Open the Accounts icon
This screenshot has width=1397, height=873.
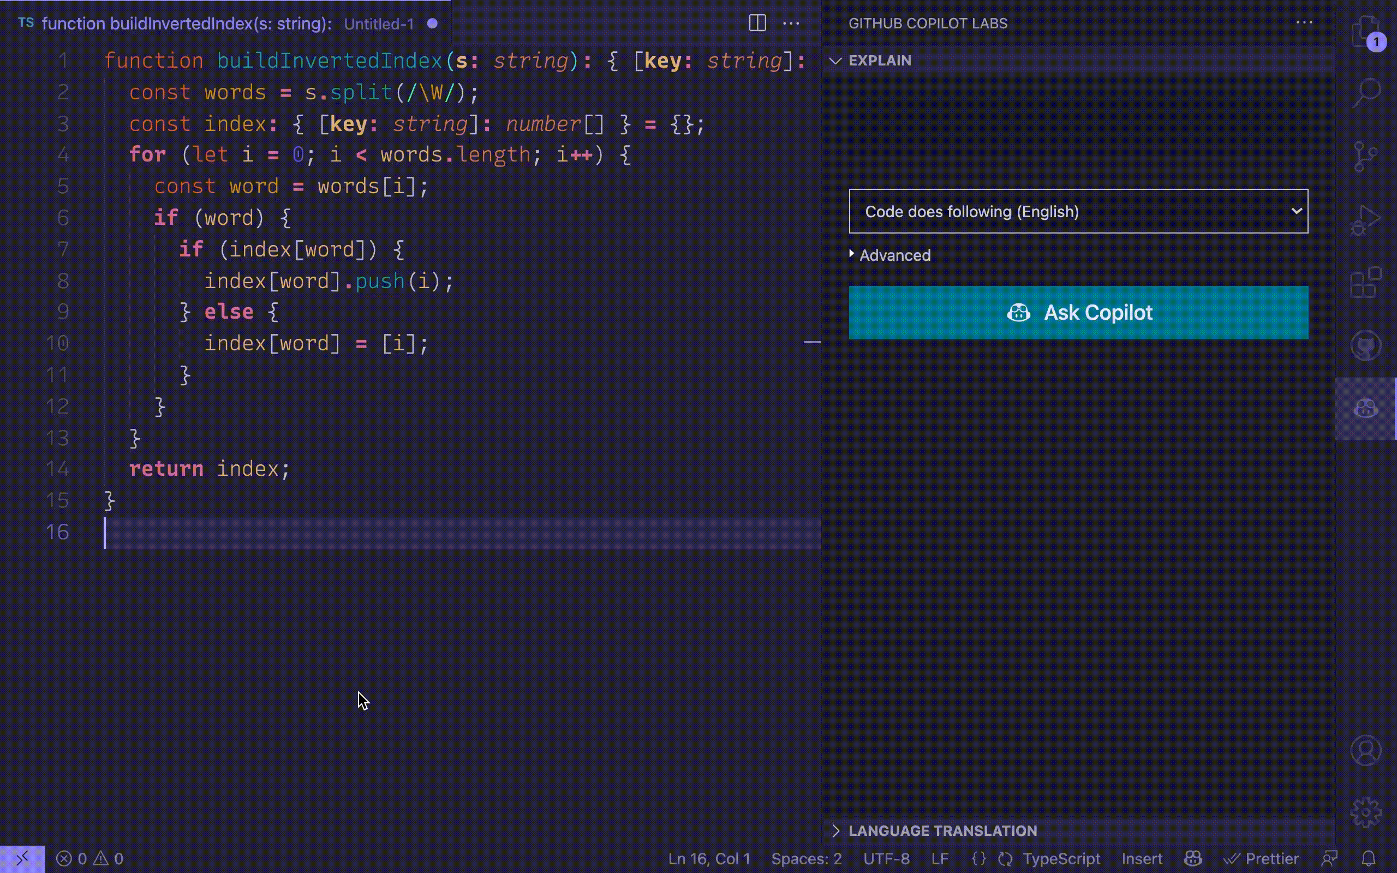[1365, 750]
